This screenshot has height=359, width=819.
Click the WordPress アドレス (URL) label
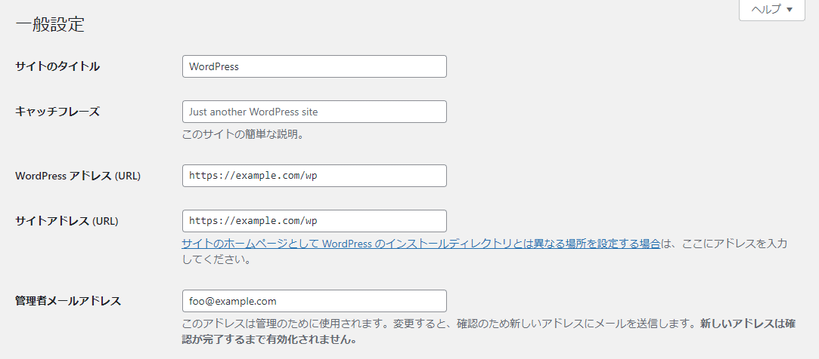[78, 176]
